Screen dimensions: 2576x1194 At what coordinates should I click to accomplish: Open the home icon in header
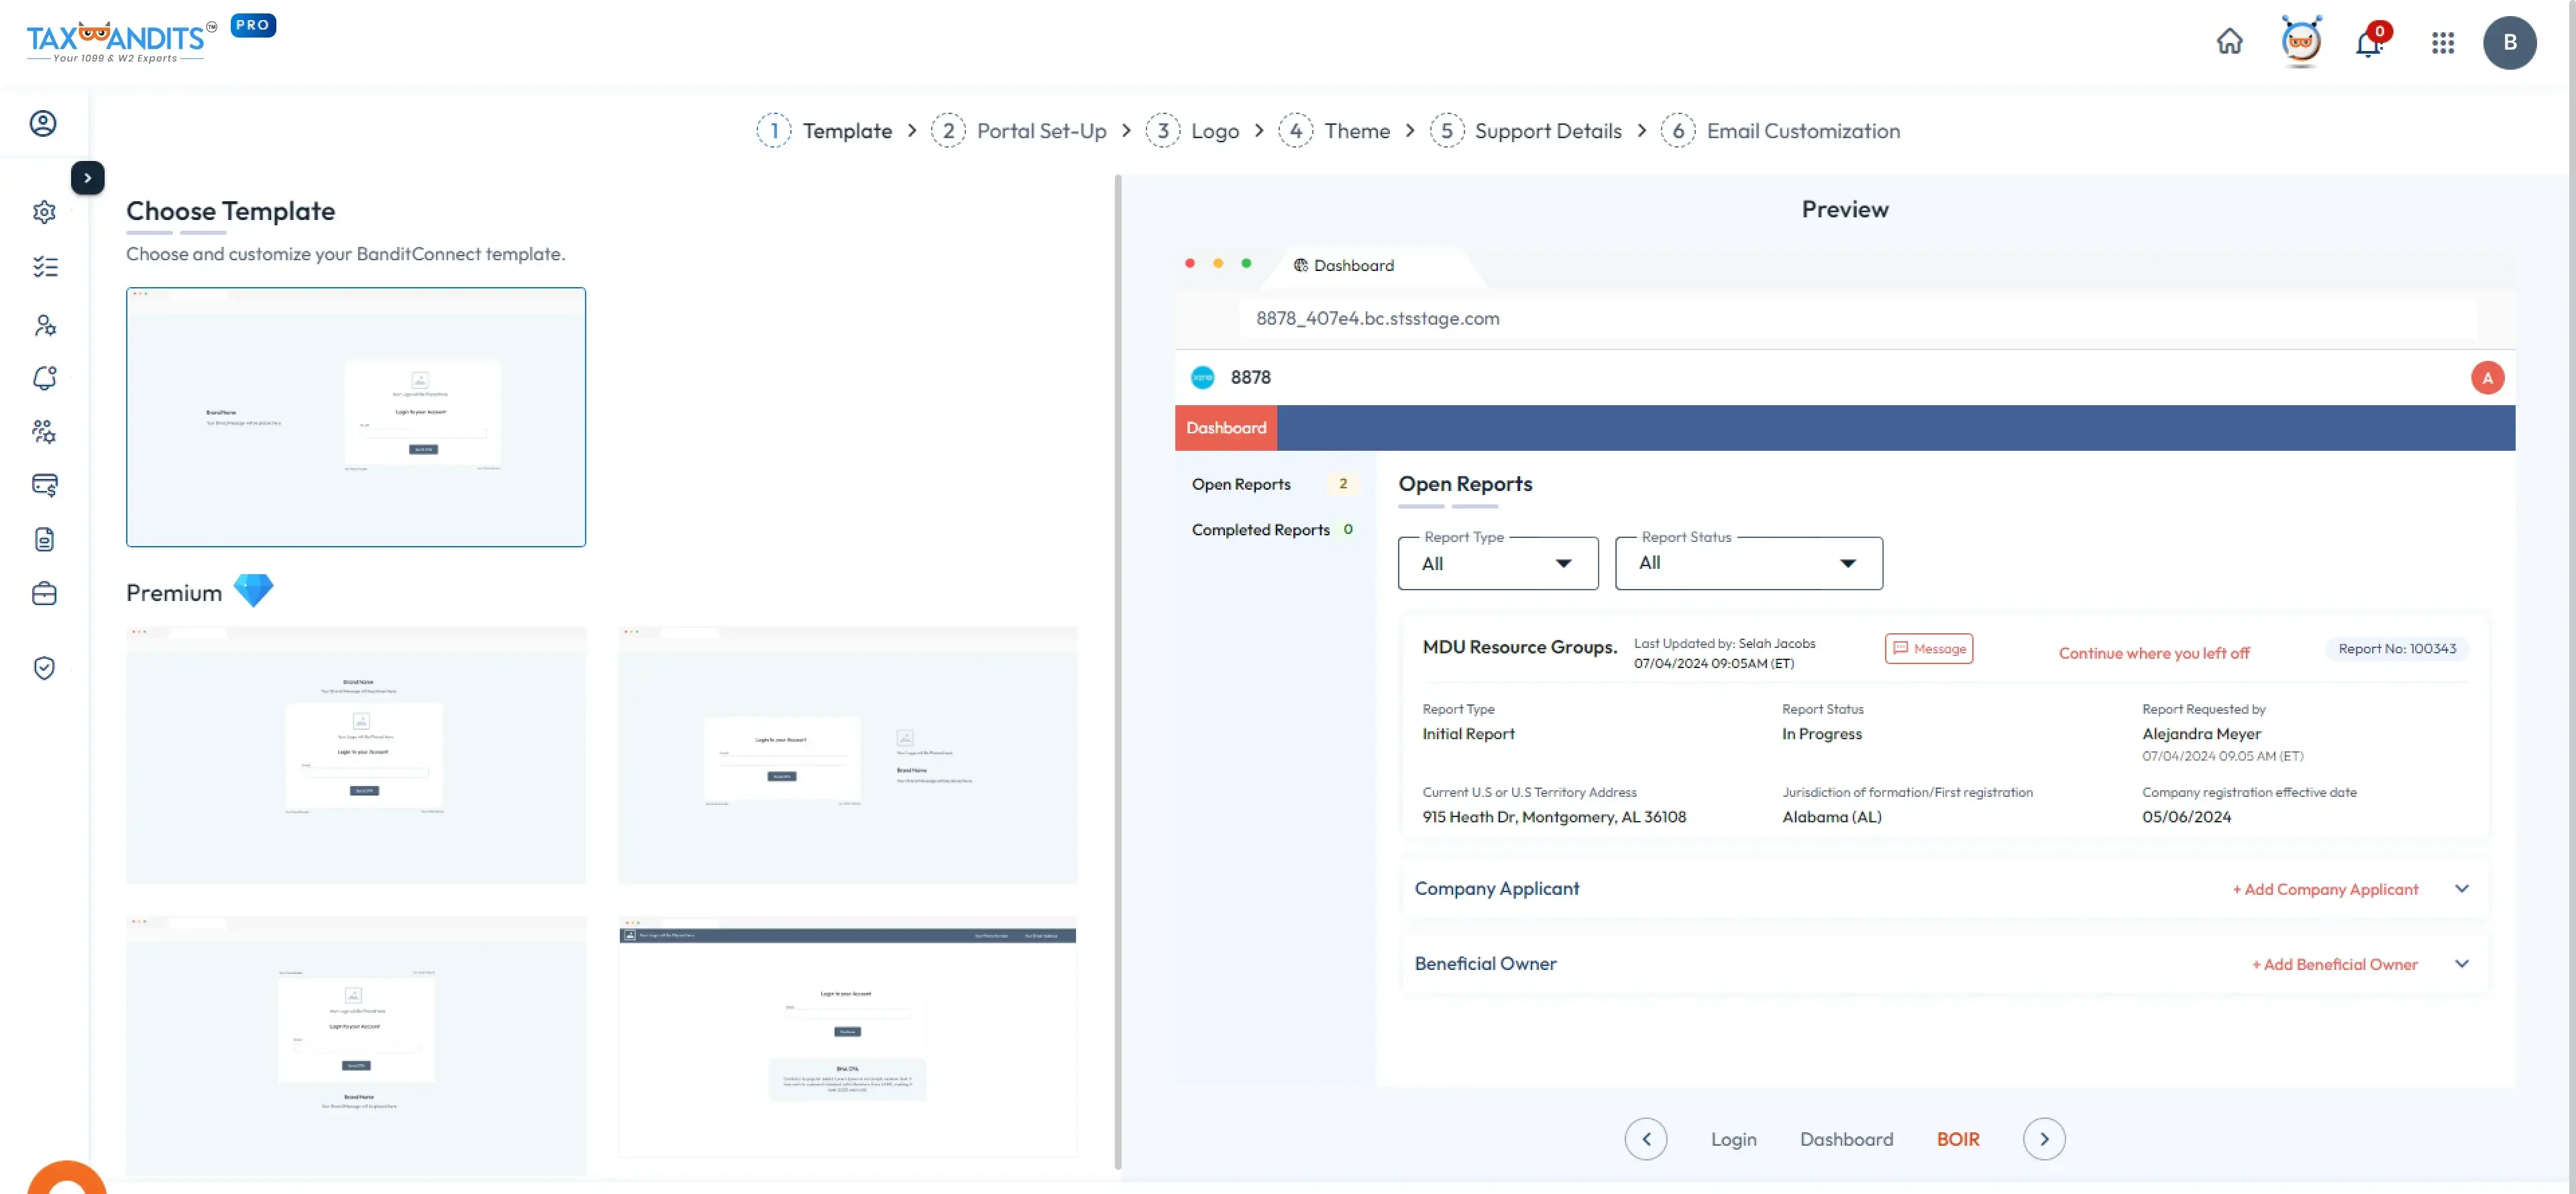tap(2229, 42)
